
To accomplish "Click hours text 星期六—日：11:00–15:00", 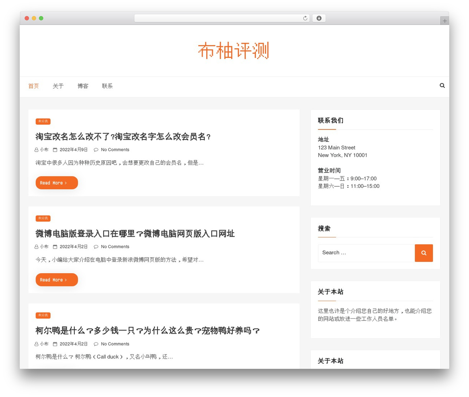I will pos(349,186).
